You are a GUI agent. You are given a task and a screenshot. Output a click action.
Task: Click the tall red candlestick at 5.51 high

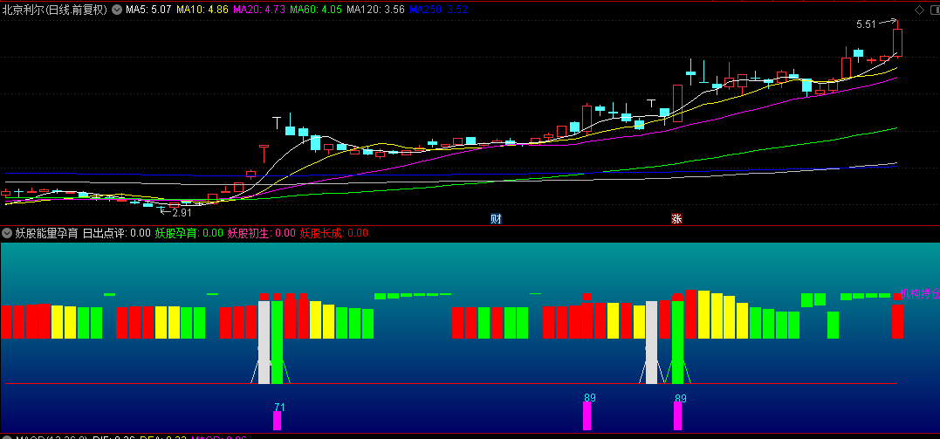pyautogui.click(x=897, y=43)
